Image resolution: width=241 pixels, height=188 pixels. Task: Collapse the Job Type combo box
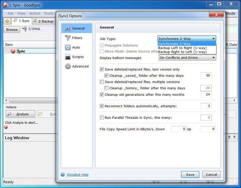click(213, 39)
